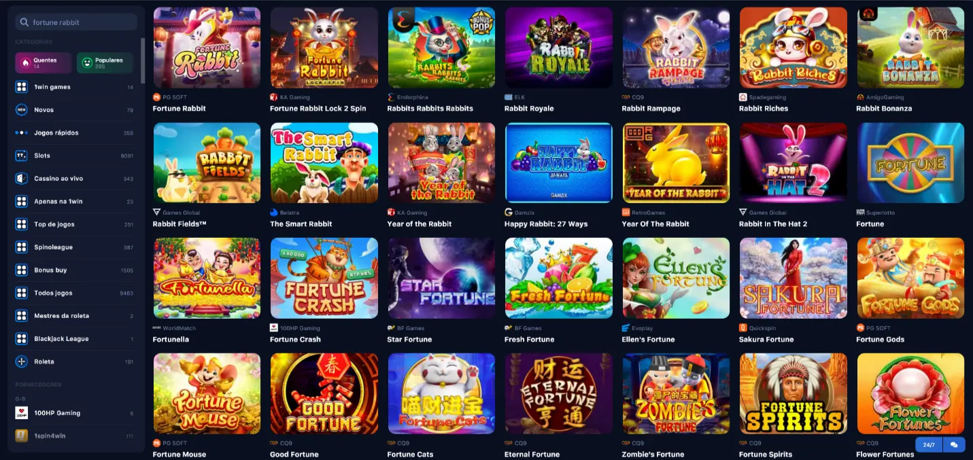Screen dimensions: 973x460
Task: Open the Bonus buy category
Action: click(75, 270)
